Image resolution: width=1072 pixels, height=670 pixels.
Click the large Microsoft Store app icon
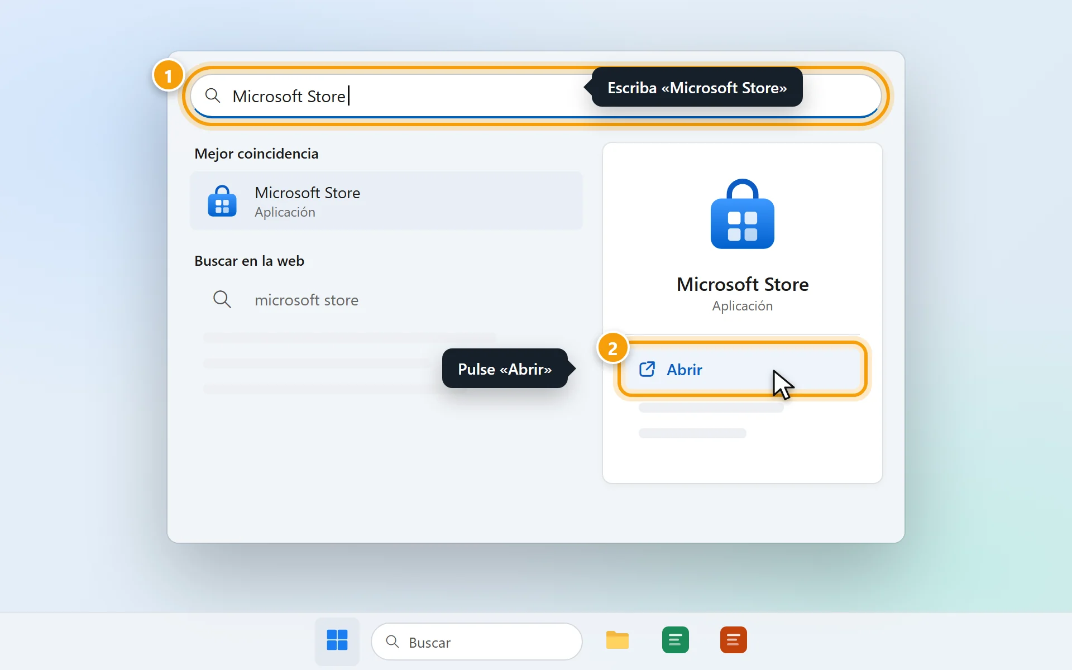(742, 214)
